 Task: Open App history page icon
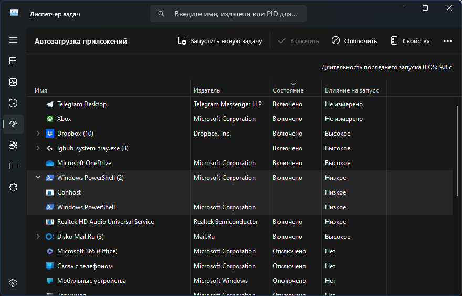[x=13, y=103]
